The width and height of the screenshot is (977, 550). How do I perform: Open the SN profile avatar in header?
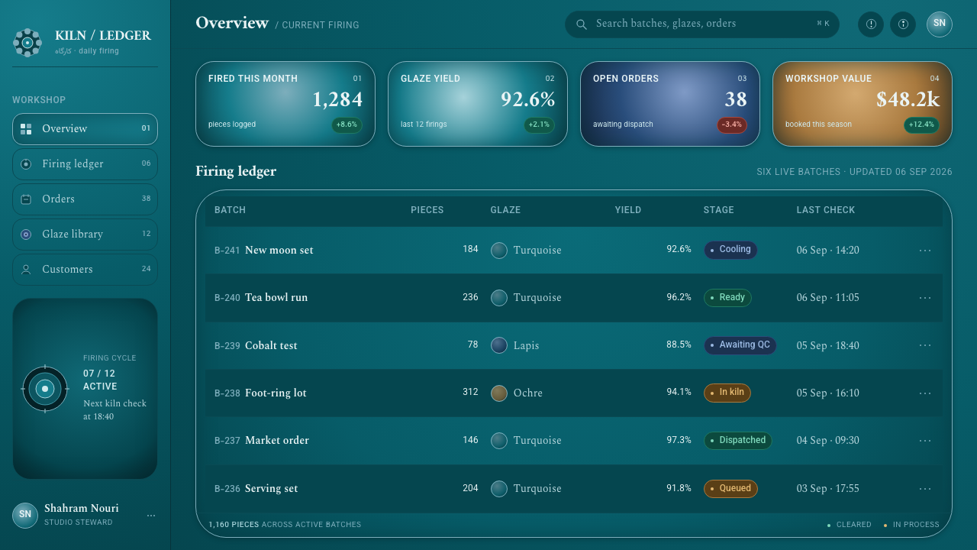coord(940,24)
